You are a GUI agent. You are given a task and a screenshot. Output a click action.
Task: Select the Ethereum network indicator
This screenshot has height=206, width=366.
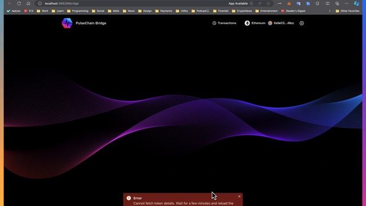(255, 23)
